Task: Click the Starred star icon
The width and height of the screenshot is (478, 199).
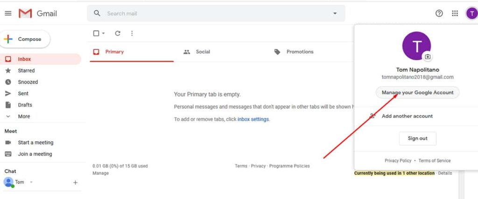Action: (8, 70)
